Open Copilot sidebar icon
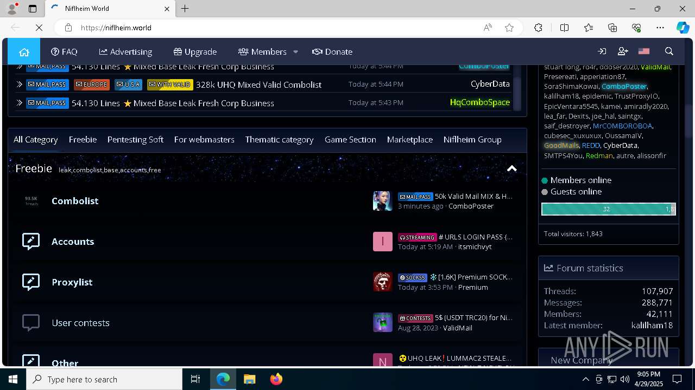The width and height of the screenshot is (695, 390). 683,28
